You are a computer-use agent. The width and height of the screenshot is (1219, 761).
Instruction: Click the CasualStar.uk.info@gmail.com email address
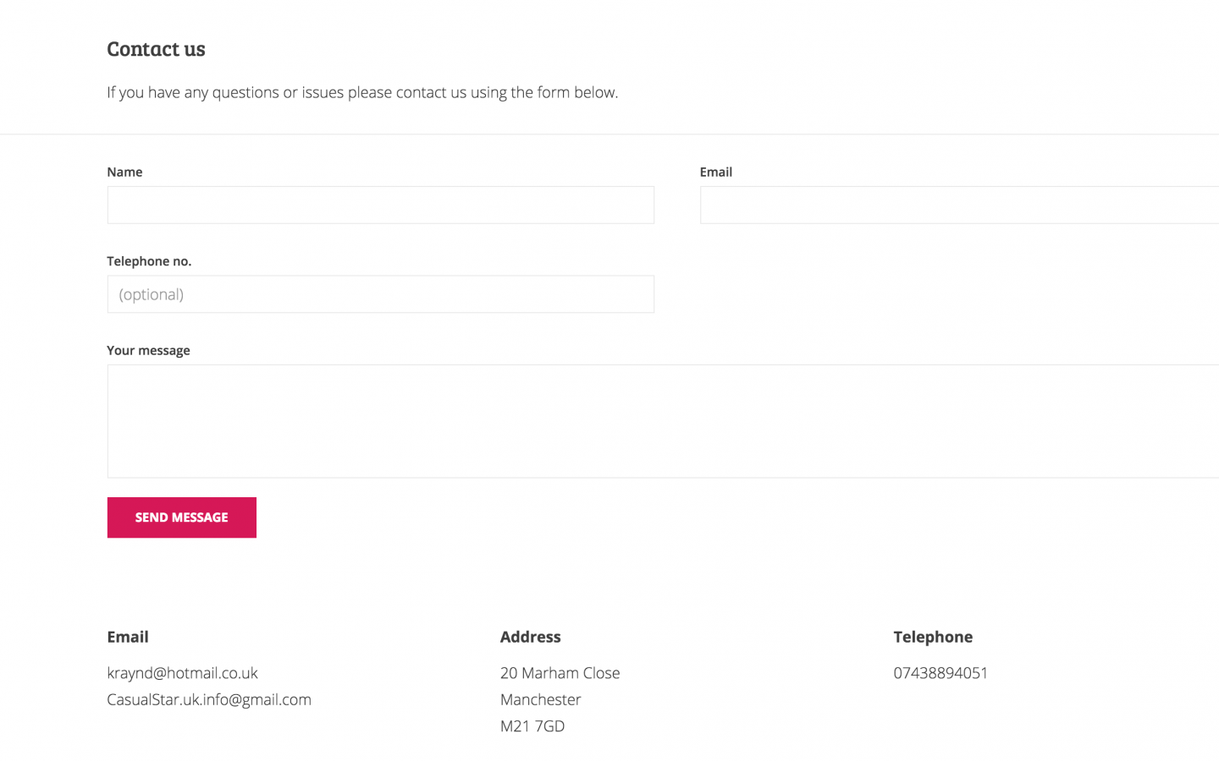[209, 699]
